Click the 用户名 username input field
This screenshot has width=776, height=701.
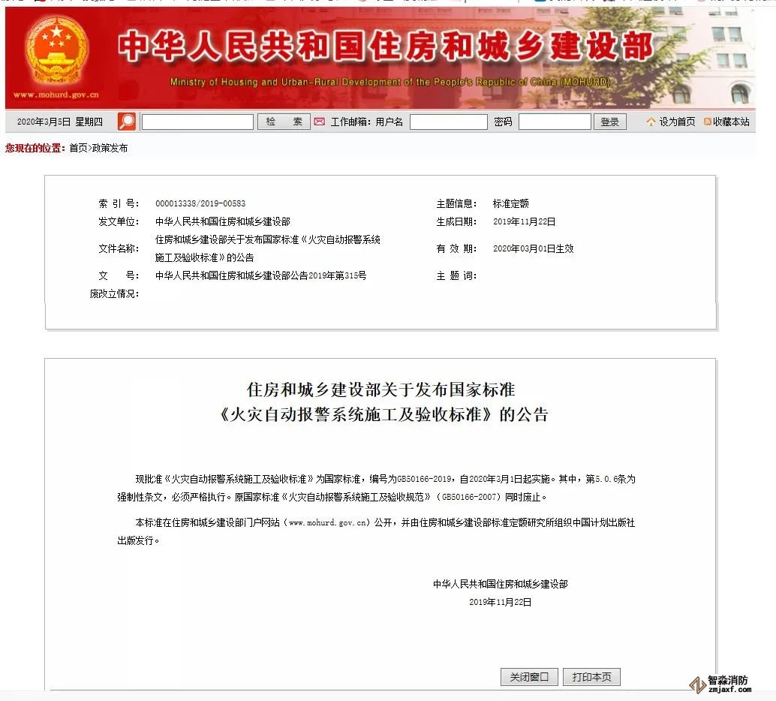[448, 122]
